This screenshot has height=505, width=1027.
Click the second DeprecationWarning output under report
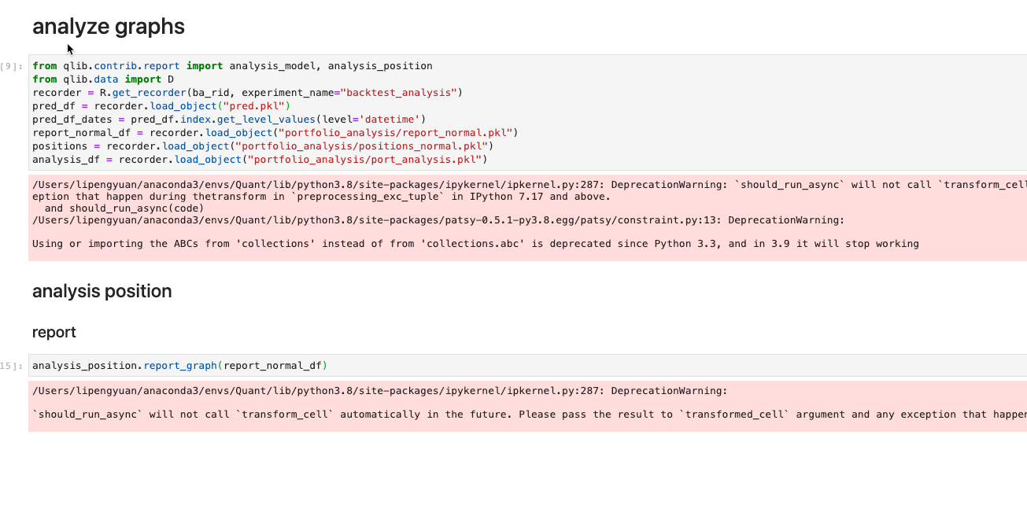[x=527, y=407]
